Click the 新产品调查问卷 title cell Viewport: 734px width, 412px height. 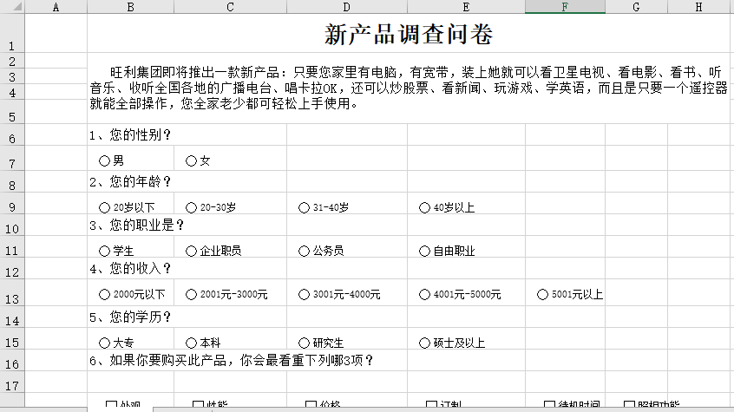409,35
